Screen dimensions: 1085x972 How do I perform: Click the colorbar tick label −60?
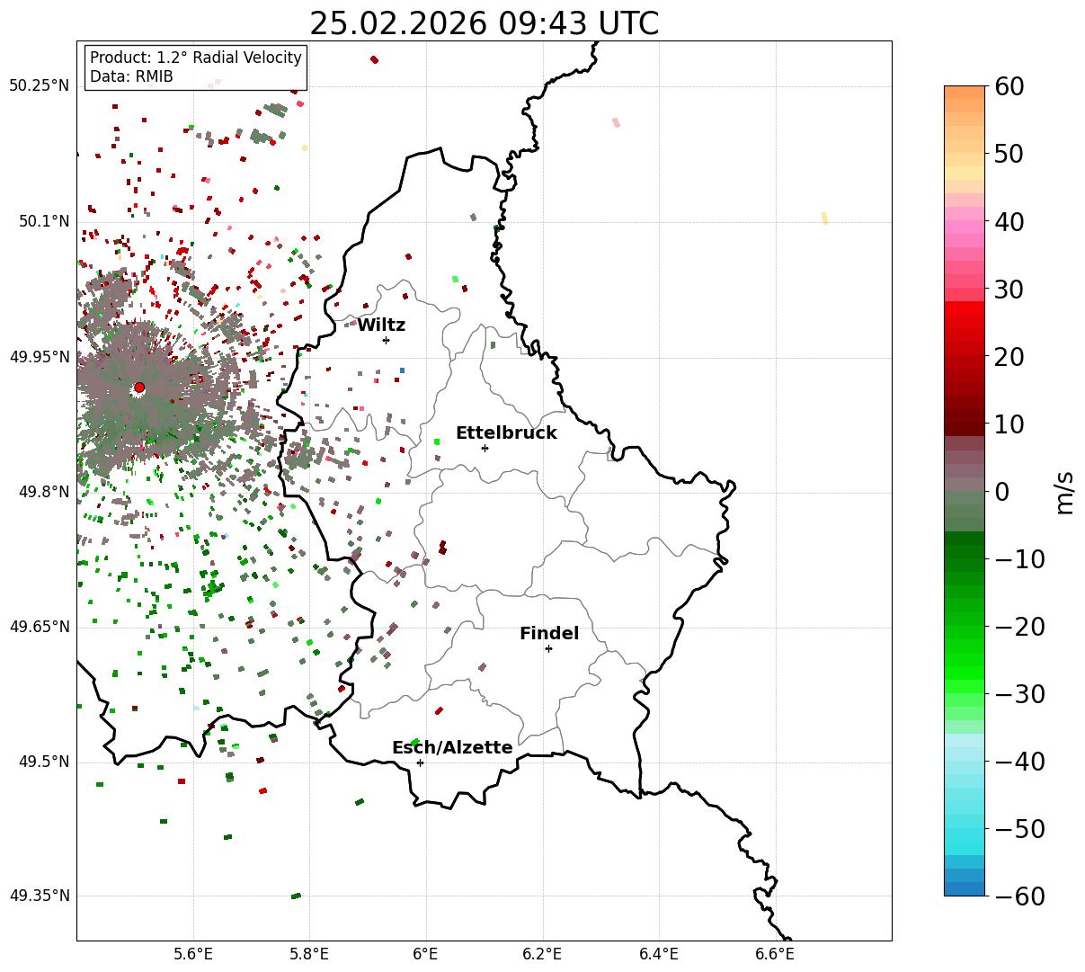point(1019,896)
